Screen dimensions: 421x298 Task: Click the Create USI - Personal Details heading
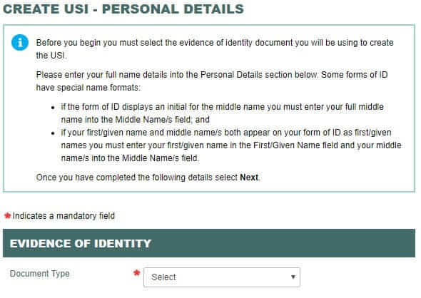[123, 9]
